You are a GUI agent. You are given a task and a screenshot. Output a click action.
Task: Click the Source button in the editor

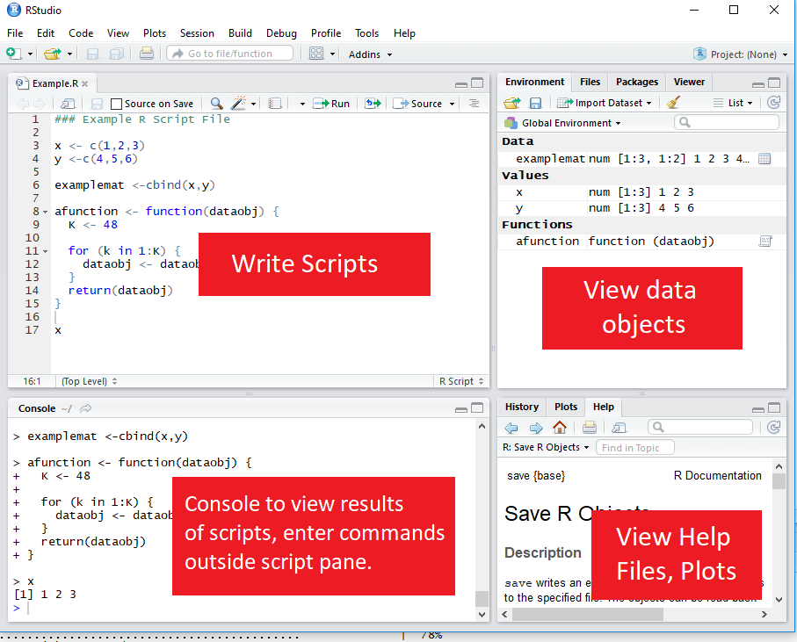tap(417, 104)
